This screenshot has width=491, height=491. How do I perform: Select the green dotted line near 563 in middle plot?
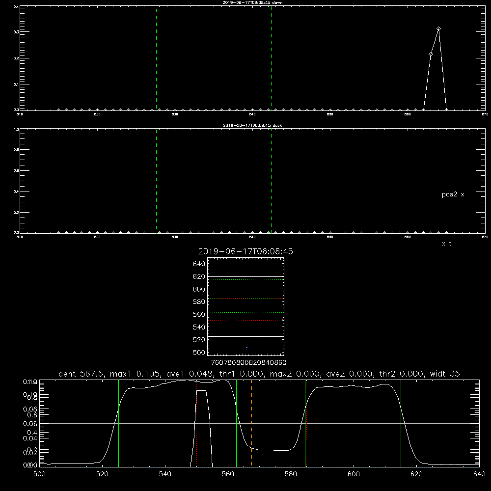pyautogui.click(x=245, y=312)
